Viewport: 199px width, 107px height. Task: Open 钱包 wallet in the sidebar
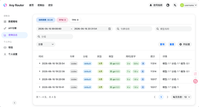click(x=14, y=48)
